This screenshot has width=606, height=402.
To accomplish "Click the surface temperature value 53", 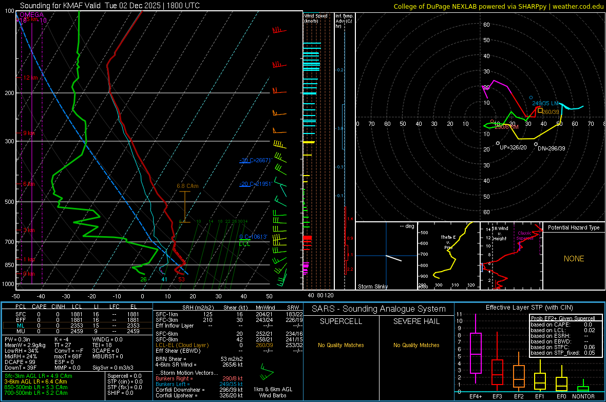I will coord(181,279).
